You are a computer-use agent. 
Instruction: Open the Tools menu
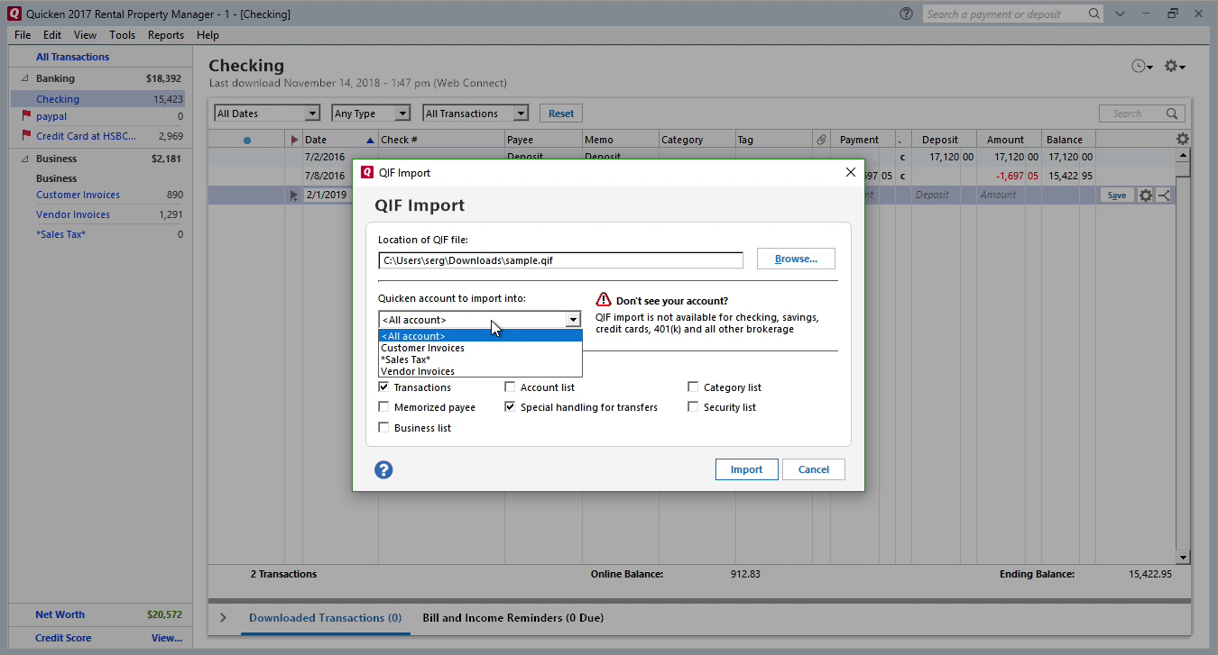point(123,35)
